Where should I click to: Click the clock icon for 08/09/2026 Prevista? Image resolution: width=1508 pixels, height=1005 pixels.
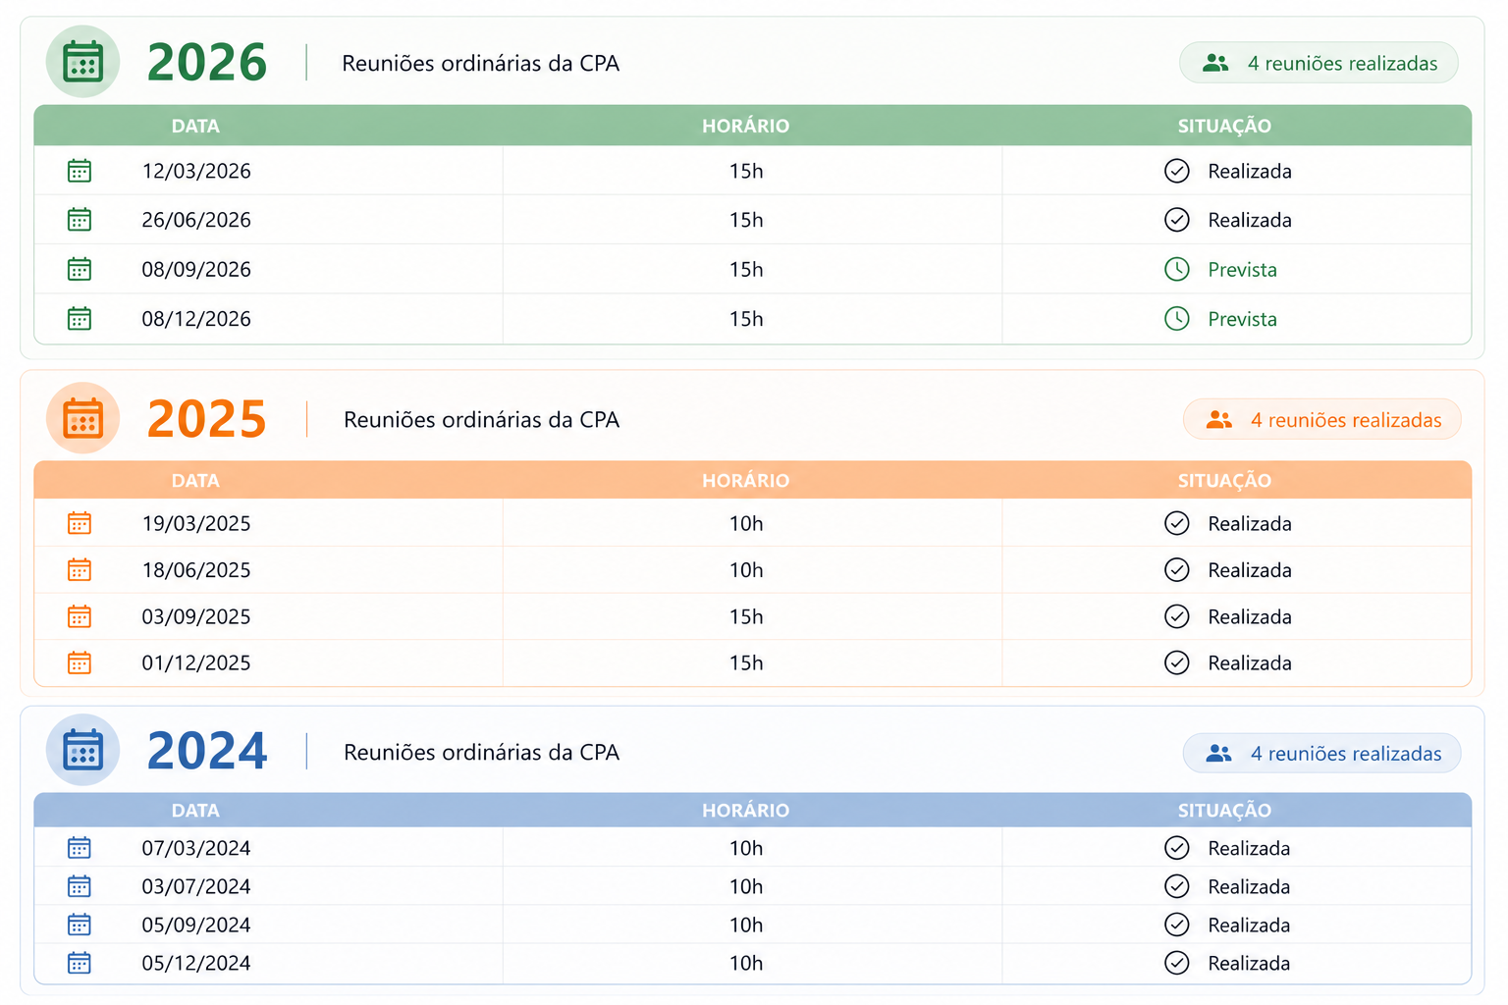pyautogui.click(x=1177, y=269)
